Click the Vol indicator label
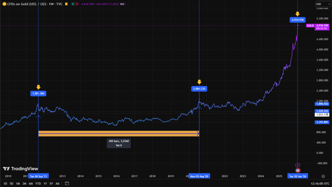 click(122, 4)
